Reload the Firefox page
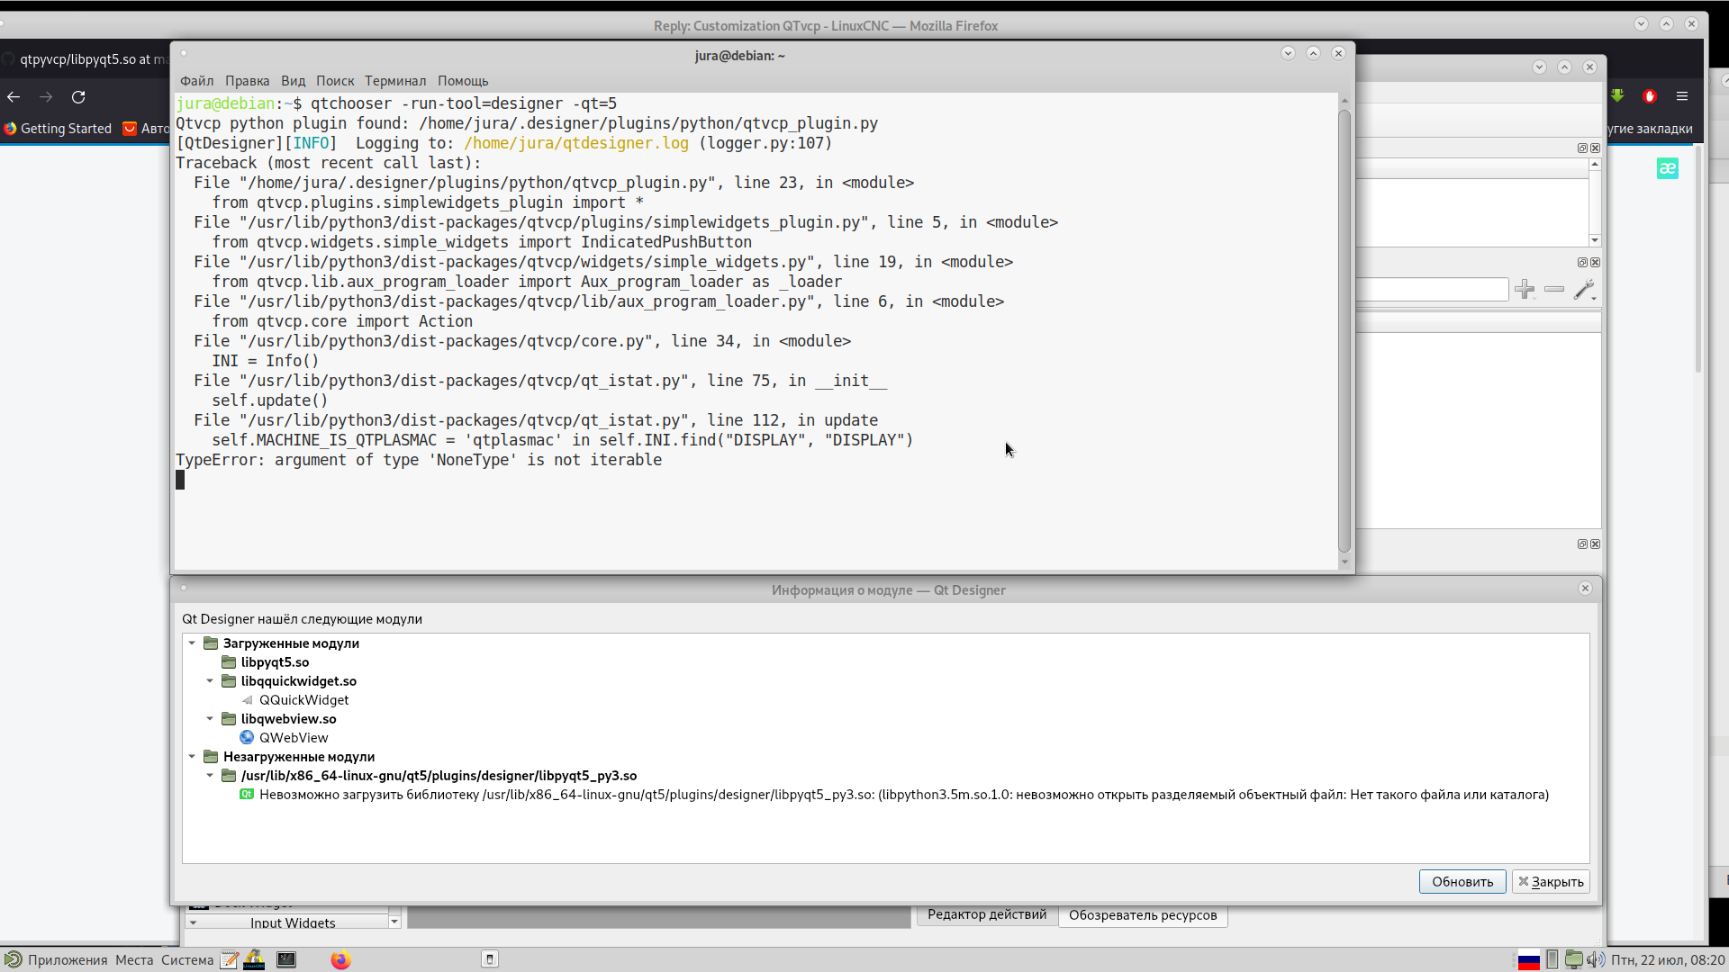Screen dimensions: 1729x972 tap(78, 97)
